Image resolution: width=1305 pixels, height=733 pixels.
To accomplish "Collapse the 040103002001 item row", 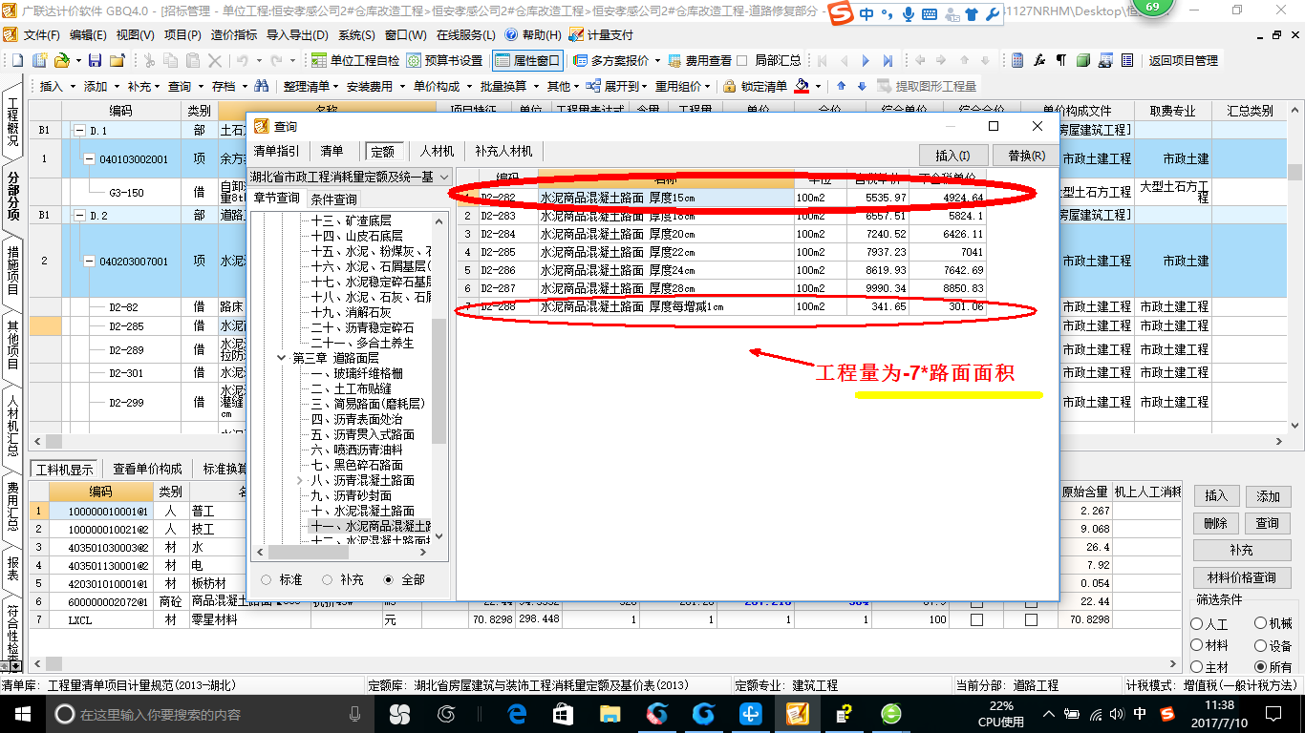I will point(89,159).
